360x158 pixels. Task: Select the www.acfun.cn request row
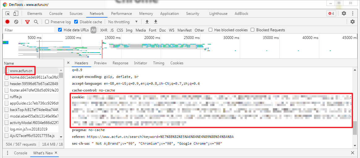[31, 71]
